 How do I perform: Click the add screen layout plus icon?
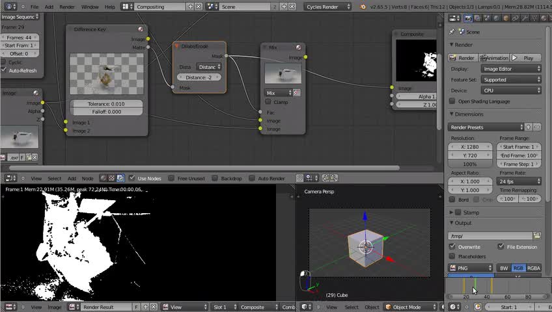[190, 6]
